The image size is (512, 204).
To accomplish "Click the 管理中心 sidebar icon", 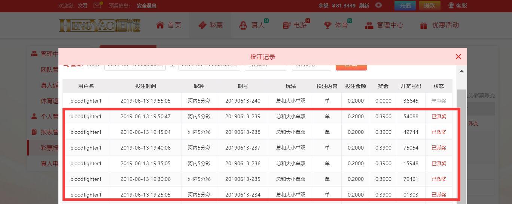I will pos(34,54).
